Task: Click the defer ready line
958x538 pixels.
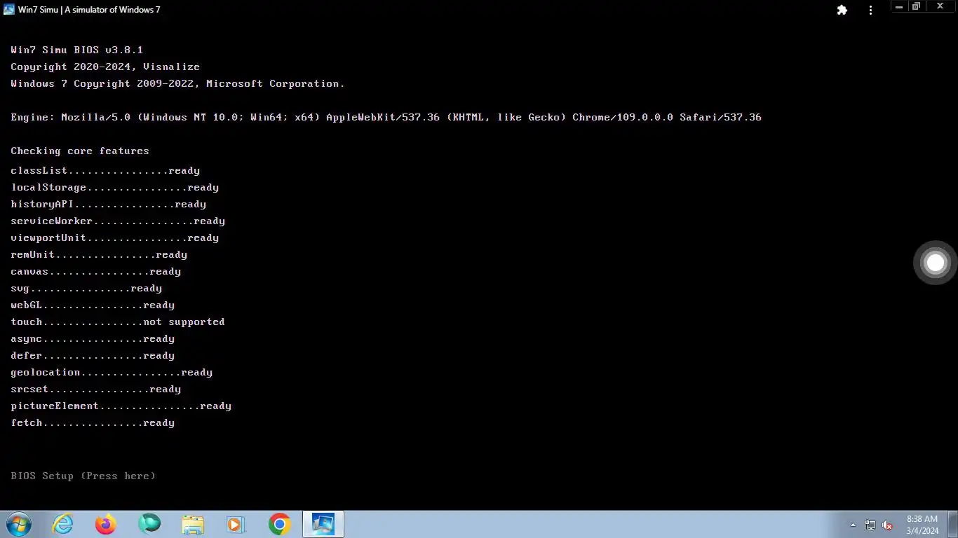Action: click(93, 355)
